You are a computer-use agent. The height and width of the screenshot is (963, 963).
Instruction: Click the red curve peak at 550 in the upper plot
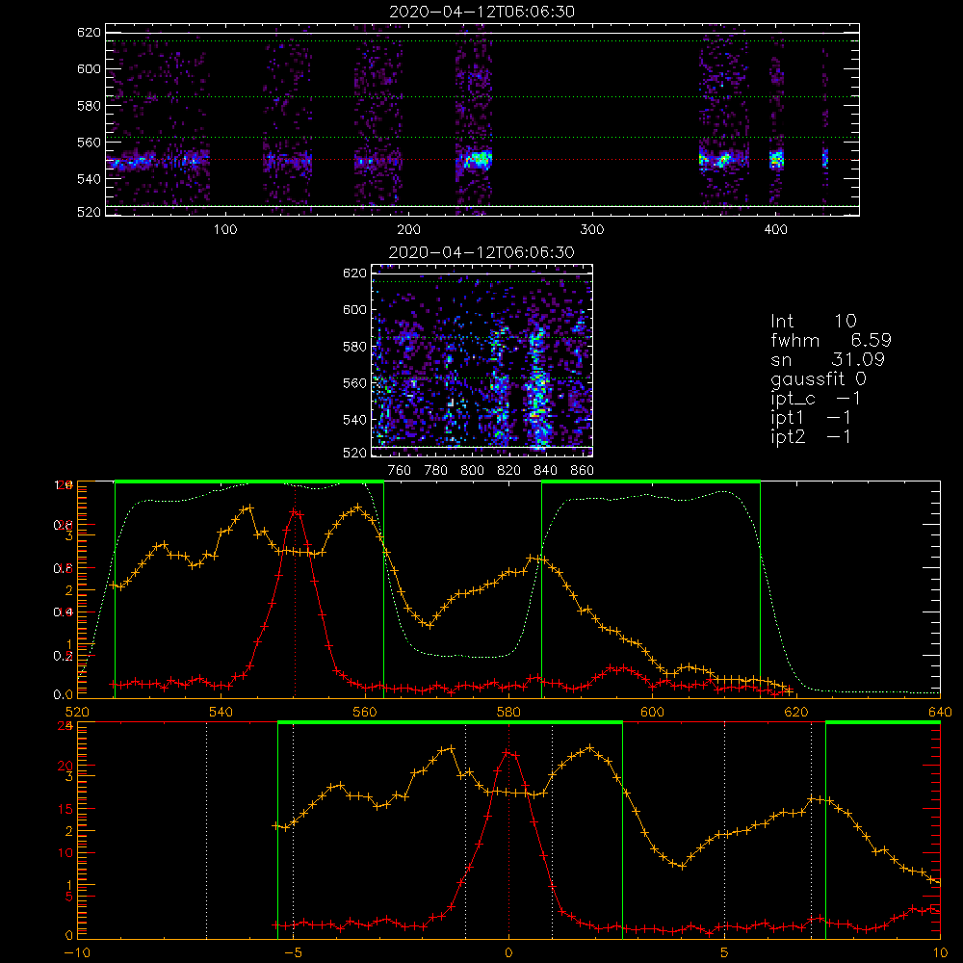(296, 511)
